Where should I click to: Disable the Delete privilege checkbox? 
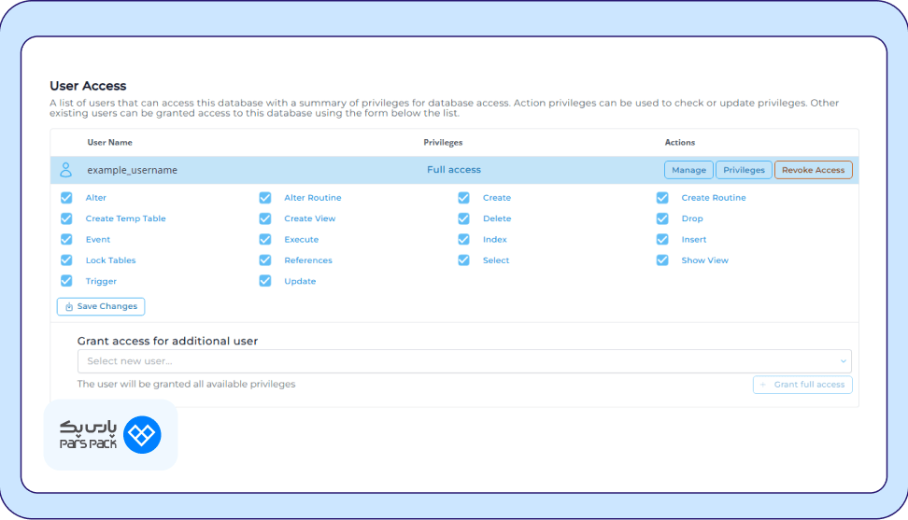(x=463, y=218)
